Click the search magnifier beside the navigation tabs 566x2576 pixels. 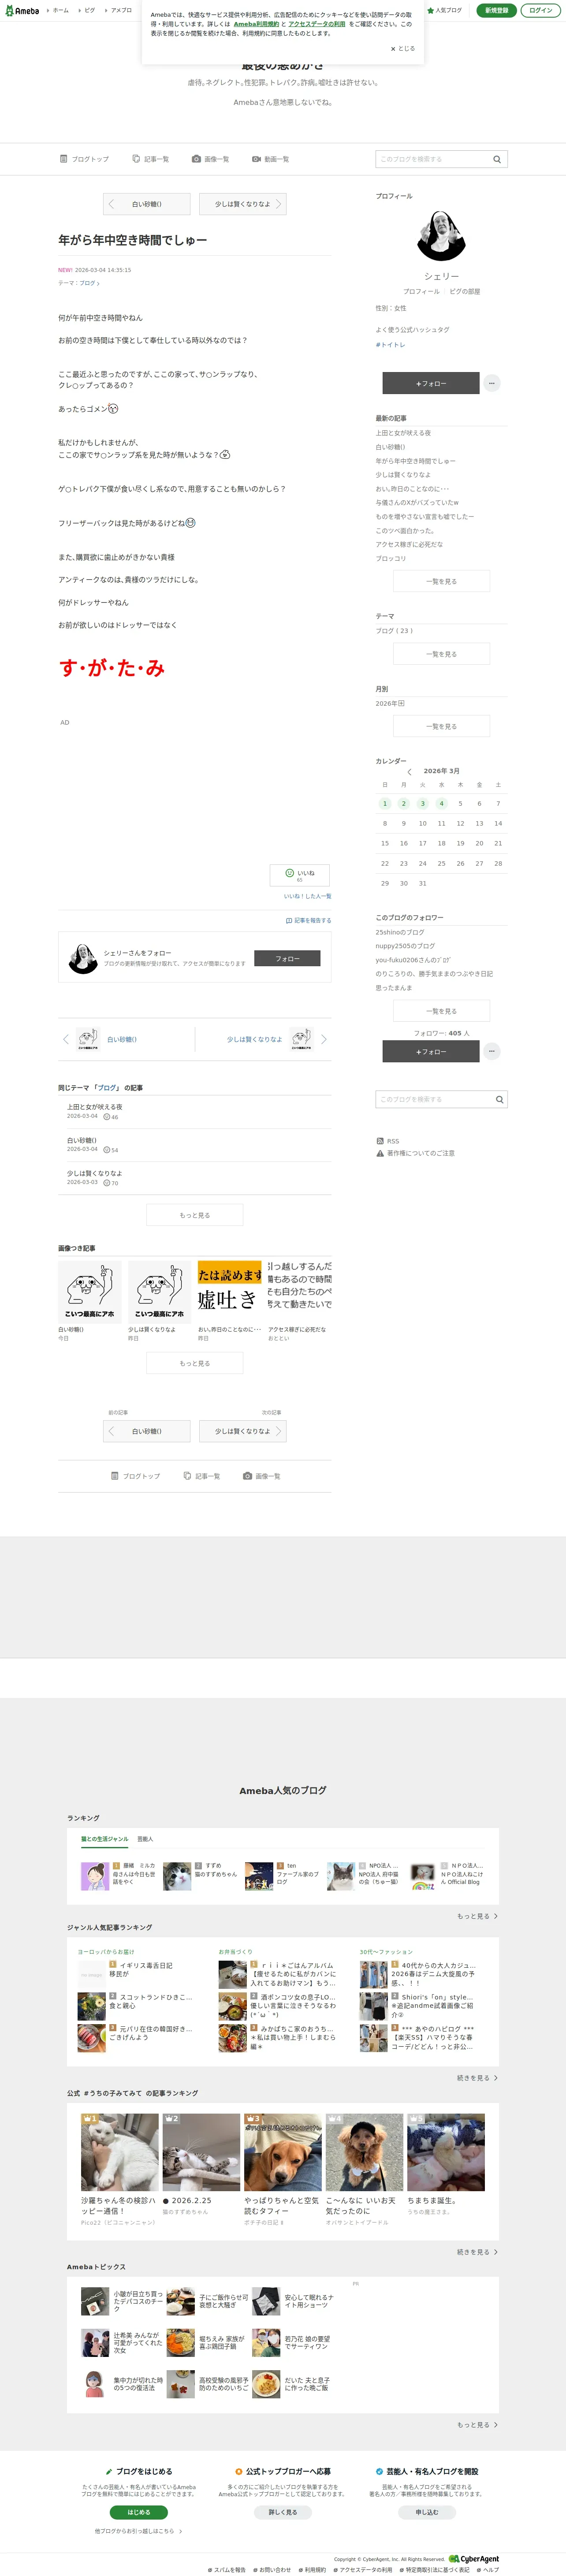tap(497, 159)
